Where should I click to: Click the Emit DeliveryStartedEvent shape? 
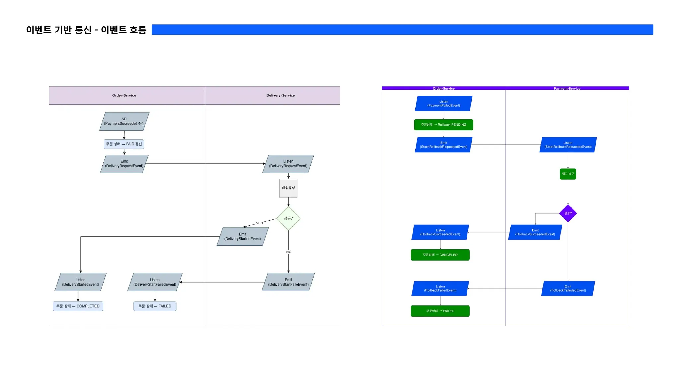click(x=242, y=236)
